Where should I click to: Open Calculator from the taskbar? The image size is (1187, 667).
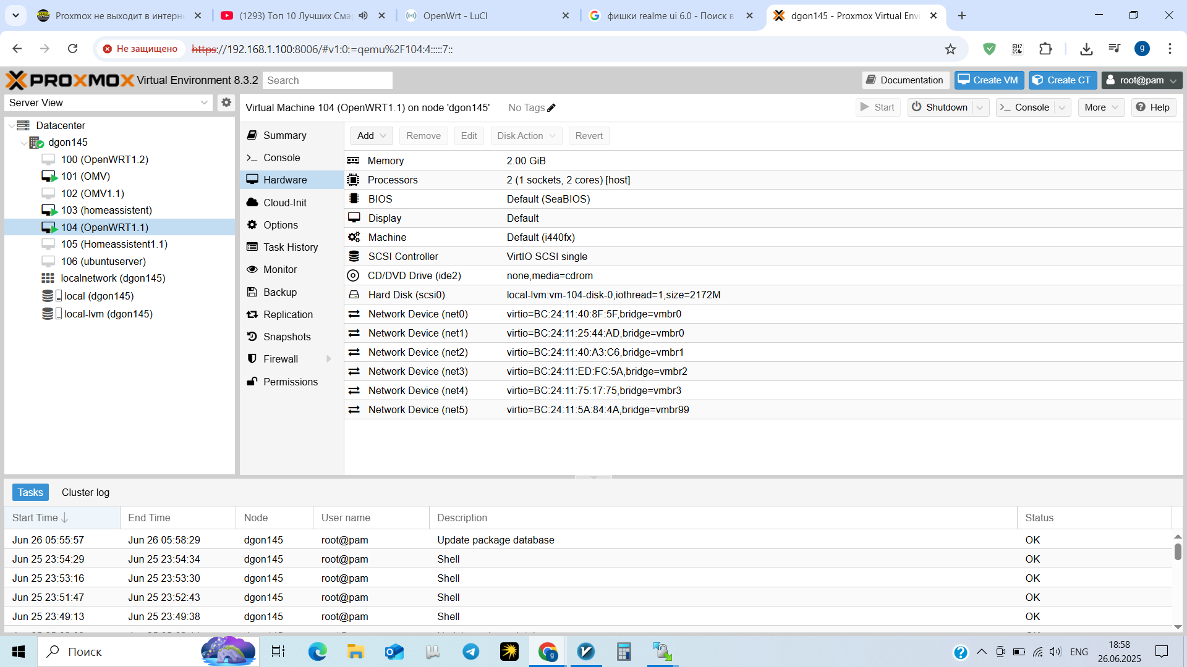(624, 652)
